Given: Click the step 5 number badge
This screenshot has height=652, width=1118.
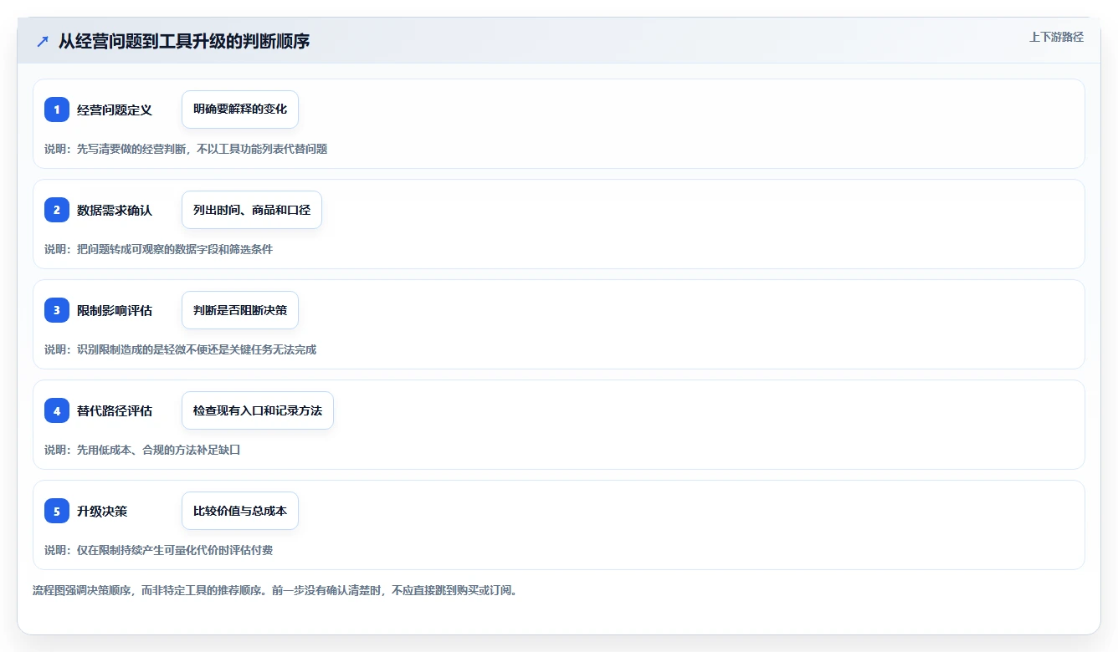Looking at the screenshot, I should pyautogui.click(x=57, y=511).
